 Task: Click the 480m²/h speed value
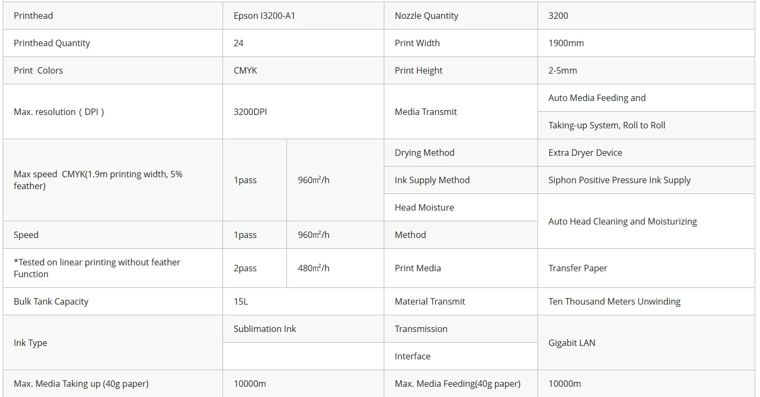(x=313, y=268)
